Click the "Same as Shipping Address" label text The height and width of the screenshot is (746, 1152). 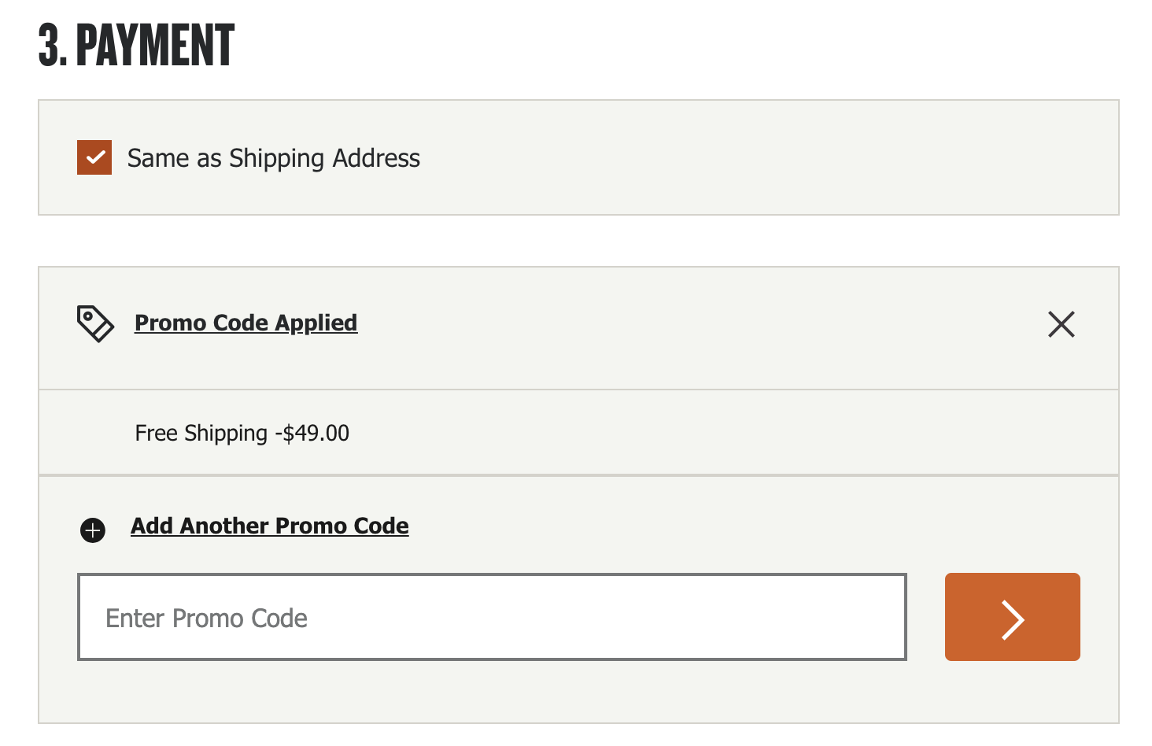point(273,158)
